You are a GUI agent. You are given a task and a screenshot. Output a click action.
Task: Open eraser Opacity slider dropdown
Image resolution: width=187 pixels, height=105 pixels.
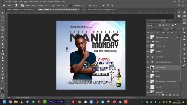[x=50, y=6]
